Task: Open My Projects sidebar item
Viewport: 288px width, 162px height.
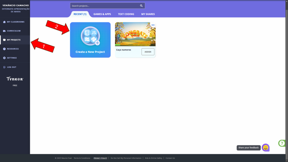Action: click(13, 40)
